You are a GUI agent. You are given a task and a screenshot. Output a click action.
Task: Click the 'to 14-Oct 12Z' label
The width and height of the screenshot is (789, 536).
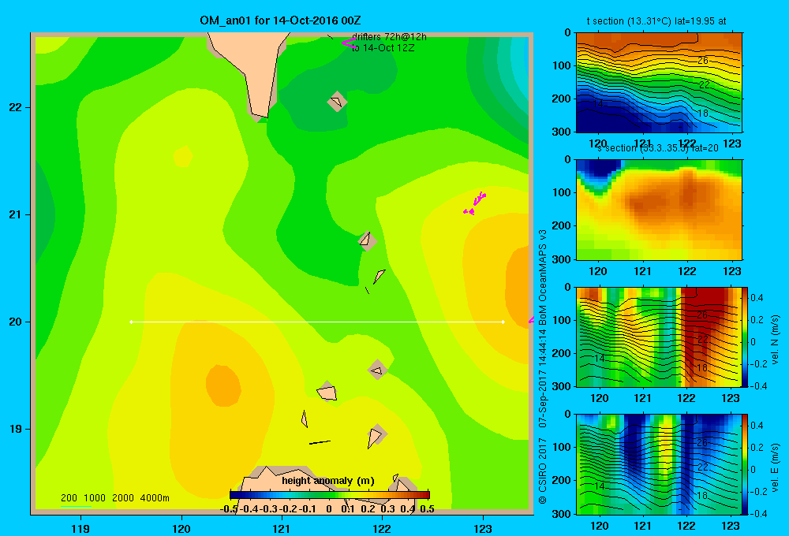pyautogui.click(x=383, y=48)
